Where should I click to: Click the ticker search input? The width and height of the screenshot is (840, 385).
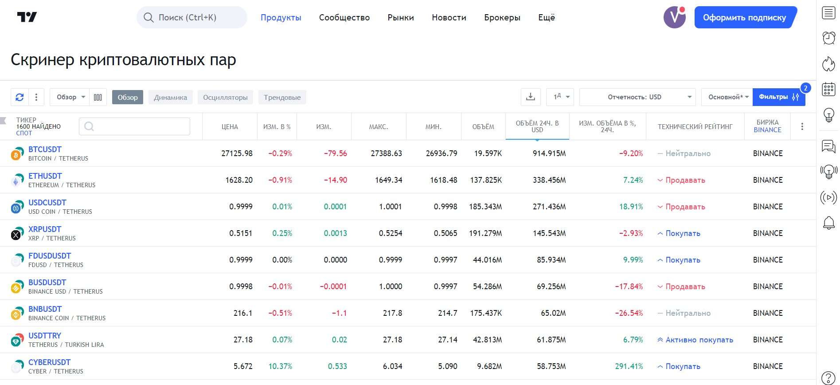[134, 126]
